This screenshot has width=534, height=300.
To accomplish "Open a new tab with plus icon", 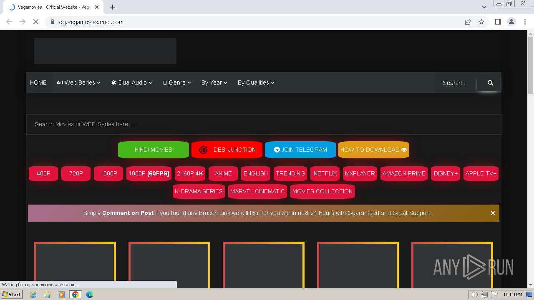I will [113, 7].
